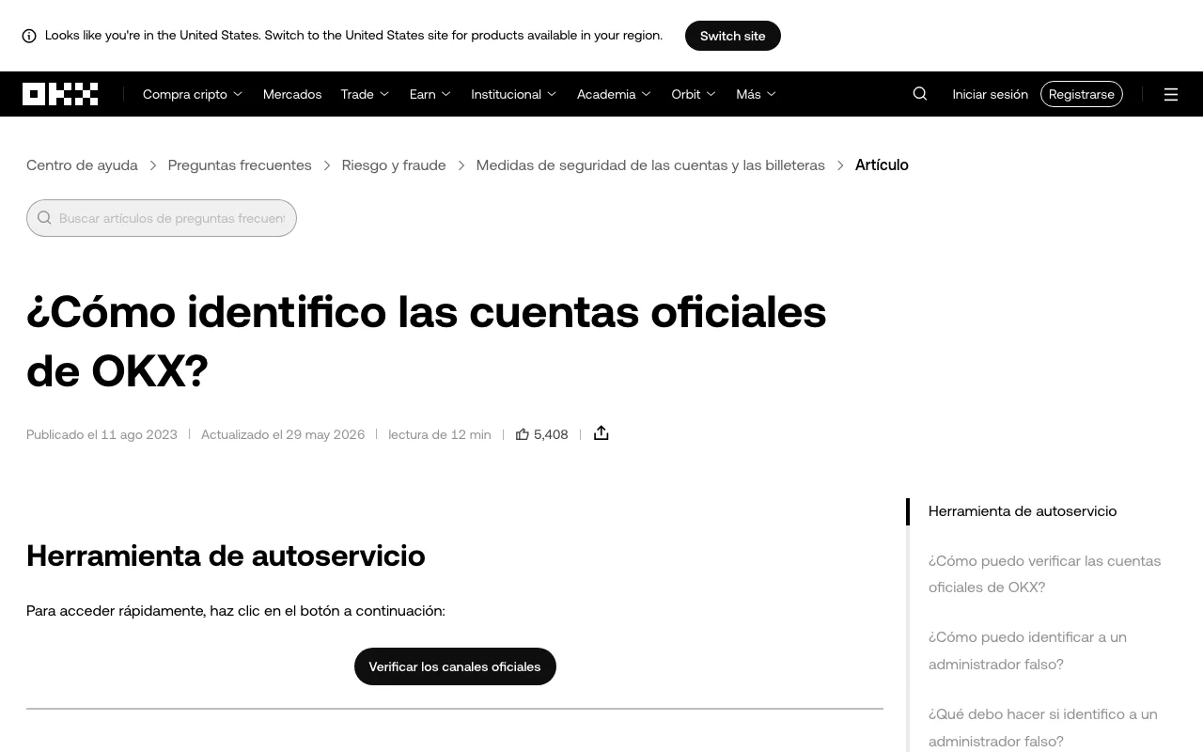Click the info icon in region banner
This screenshot has height=752, width=1203.
(29, 36)
